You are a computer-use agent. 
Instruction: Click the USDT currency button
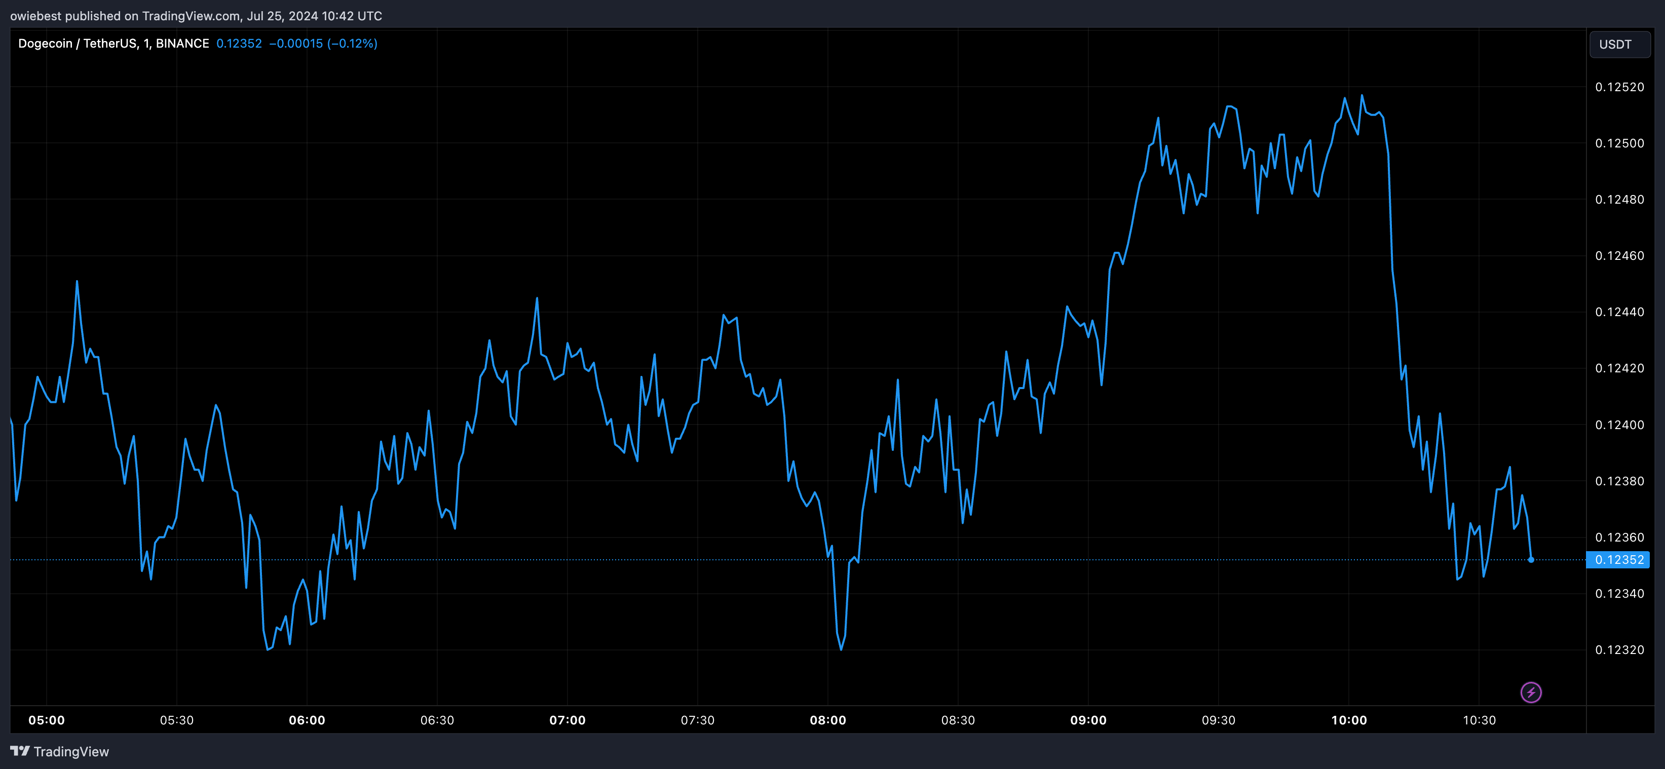1619,44
